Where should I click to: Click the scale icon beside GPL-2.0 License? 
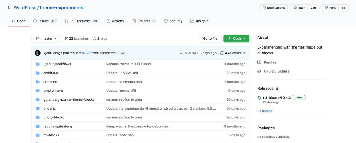259,71
